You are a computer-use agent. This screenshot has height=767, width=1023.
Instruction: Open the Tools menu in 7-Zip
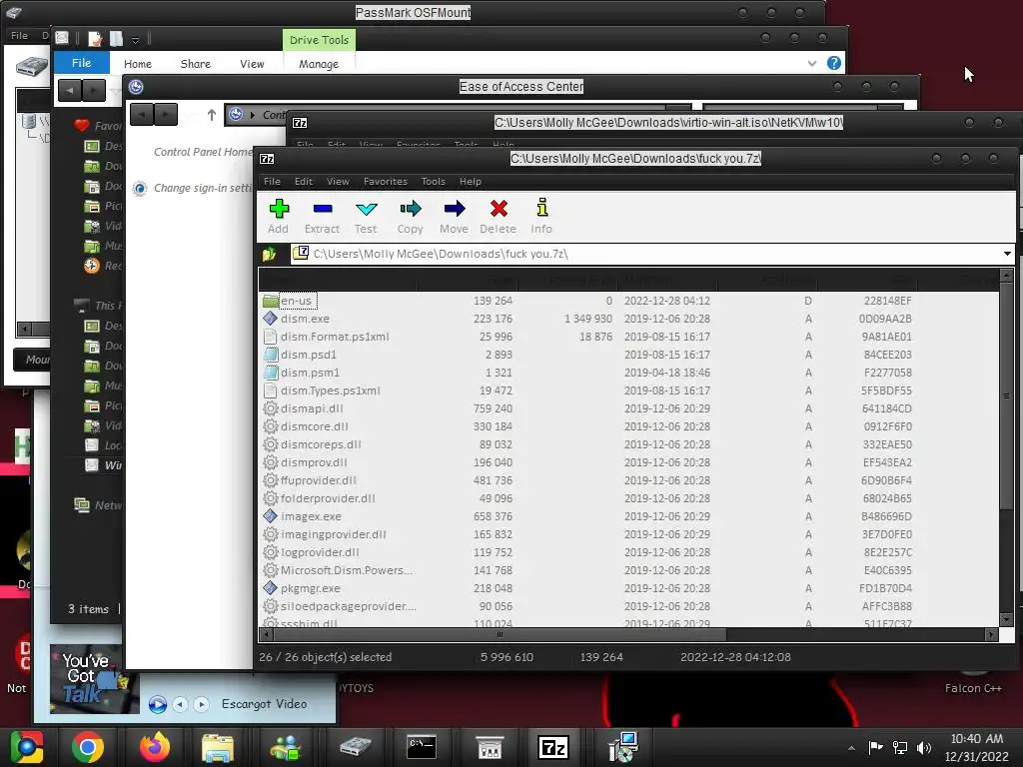434,182
